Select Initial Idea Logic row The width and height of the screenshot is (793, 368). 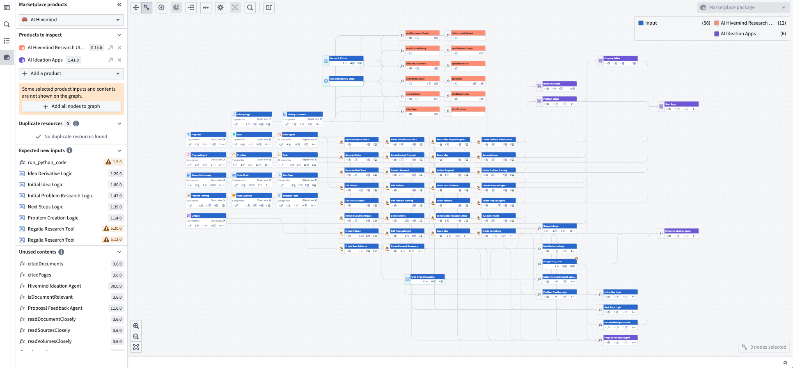pyautogui.click(x=71, y=185)
